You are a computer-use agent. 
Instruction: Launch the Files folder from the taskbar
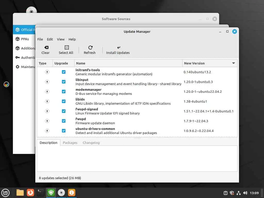[20, 193]
